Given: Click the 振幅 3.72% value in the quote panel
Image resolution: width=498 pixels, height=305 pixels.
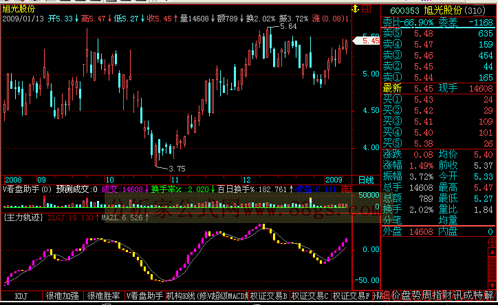Looking at the screenshot, I should (421, 176).
